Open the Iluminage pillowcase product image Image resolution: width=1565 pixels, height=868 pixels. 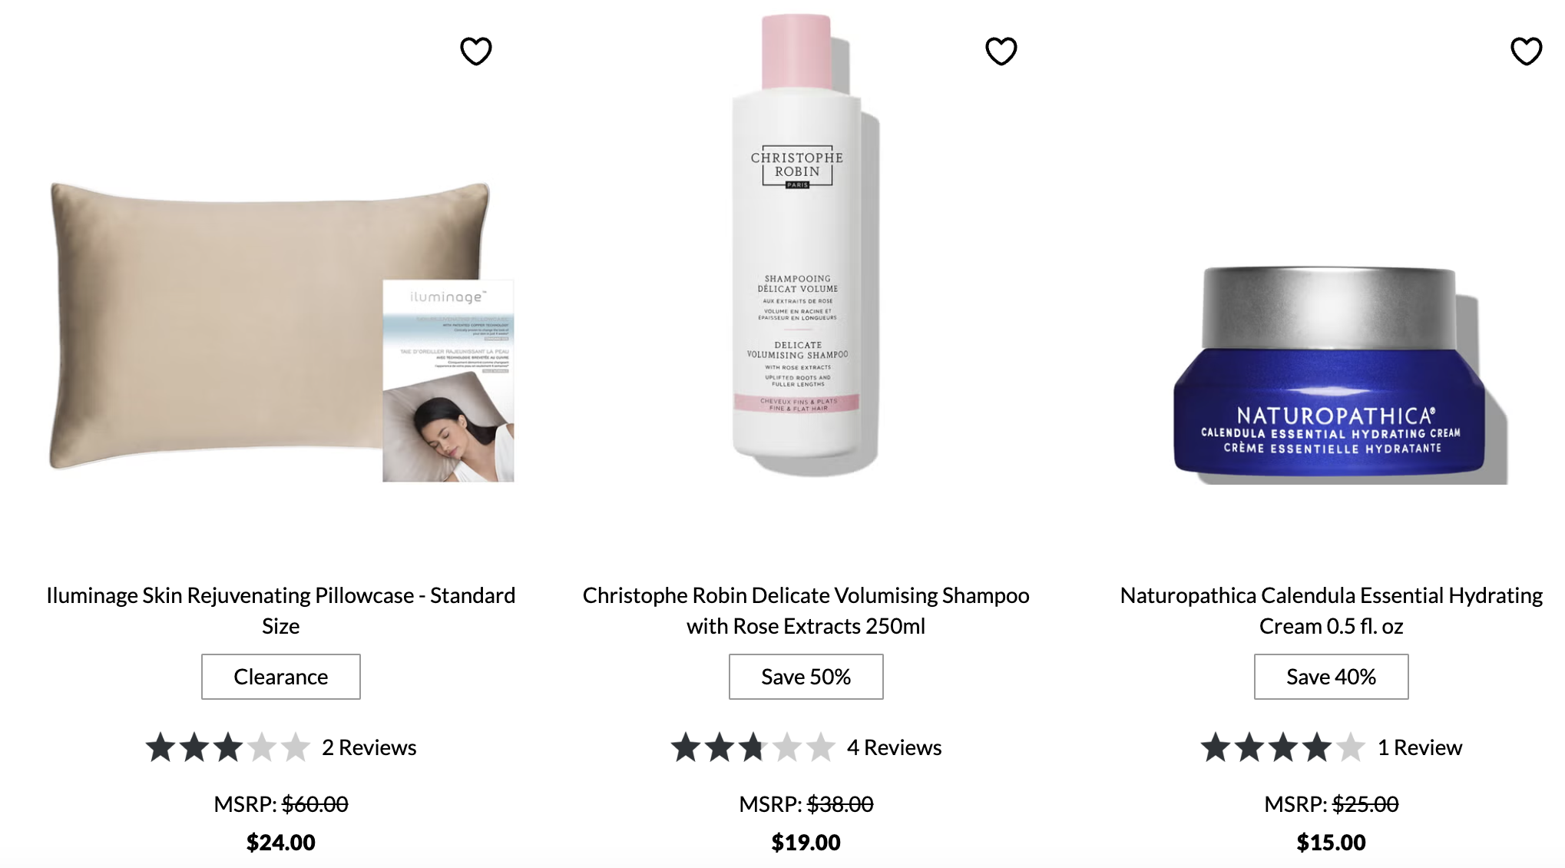(x=282, y=330)
